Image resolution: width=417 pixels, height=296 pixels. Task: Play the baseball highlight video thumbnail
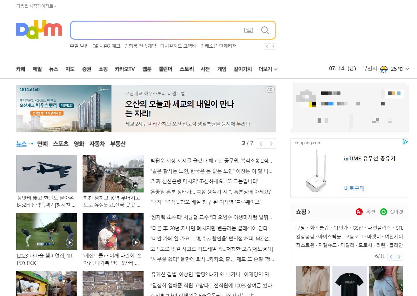pos(136,242)
